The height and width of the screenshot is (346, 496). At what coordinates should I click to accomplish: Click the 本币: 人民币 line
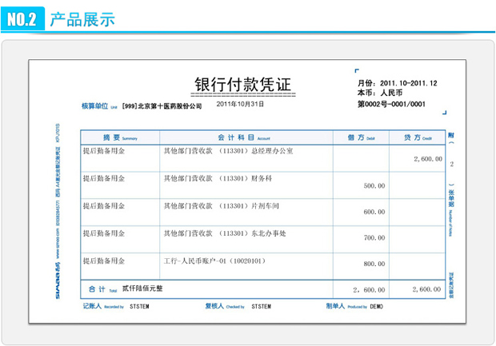[380, 93]
